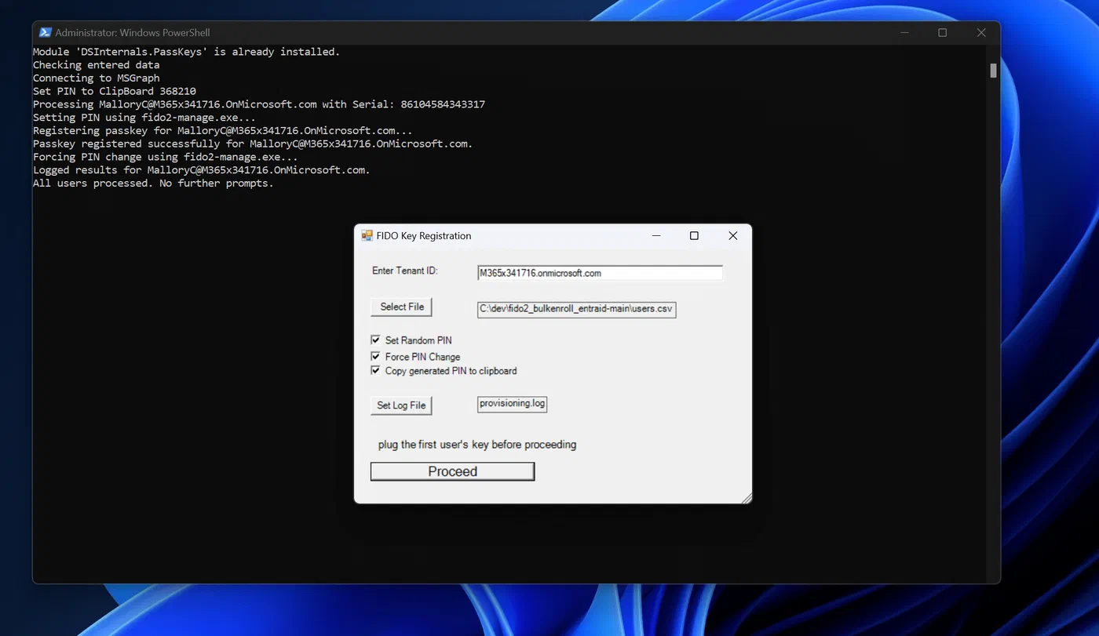Uncheck the Force PIN Change checkbox
This screenshot has width=1099, height=636.
point(375,356)
